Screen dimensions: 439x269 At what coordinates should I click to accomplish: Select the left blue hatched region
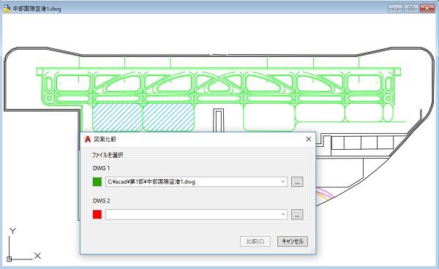tap(118, 118)
